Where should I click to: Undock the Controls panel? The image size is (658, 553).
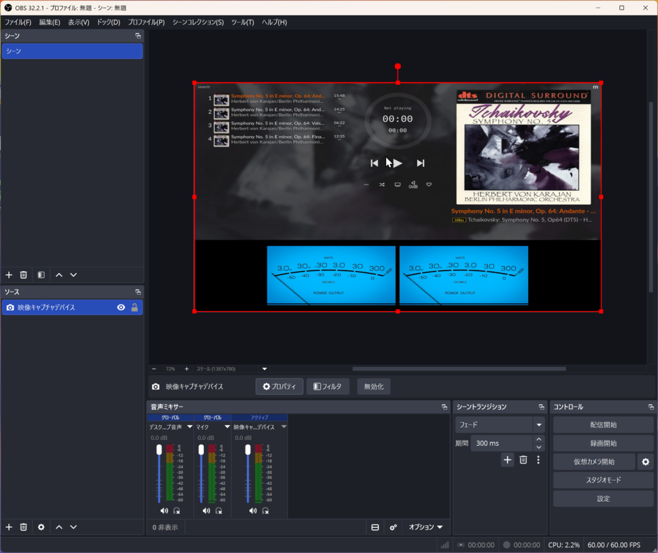coord(651,407)
